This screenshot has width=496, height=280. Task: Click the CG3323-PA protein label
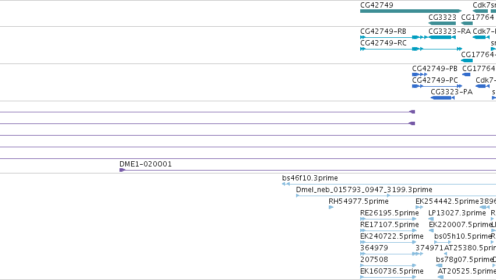tap(452, 91)
